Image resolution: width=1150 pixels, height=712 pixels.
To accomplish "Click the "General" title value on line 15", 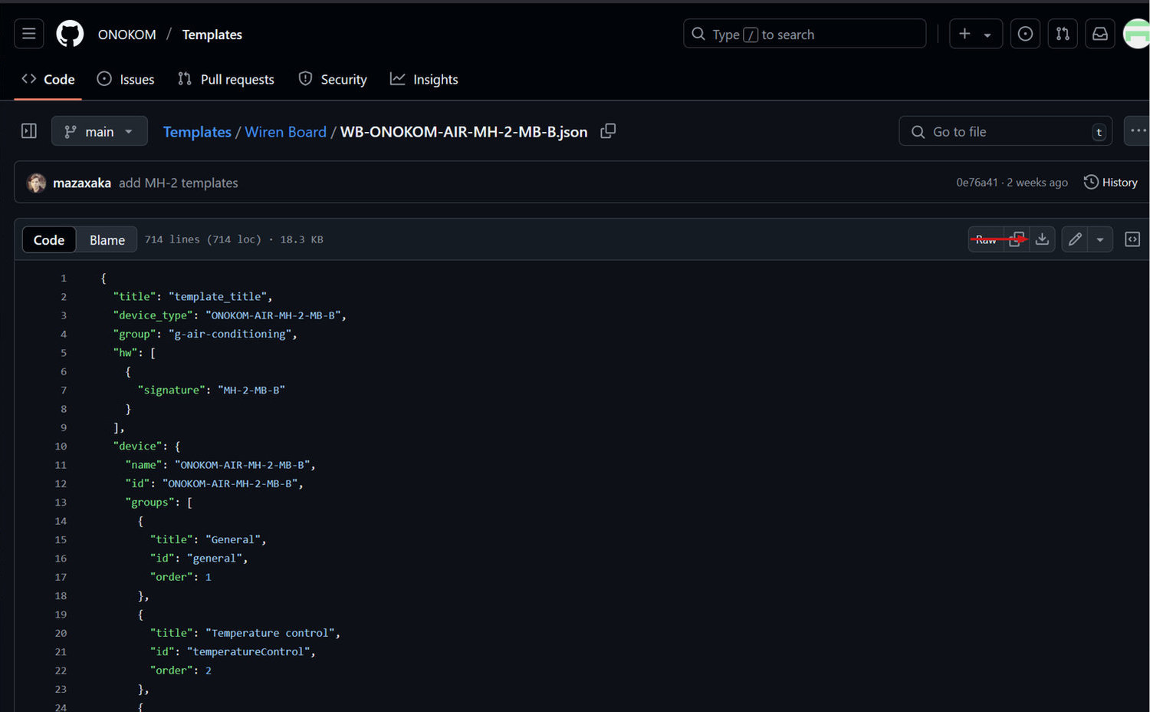I will pyautogui.click(x=233, y=539).
